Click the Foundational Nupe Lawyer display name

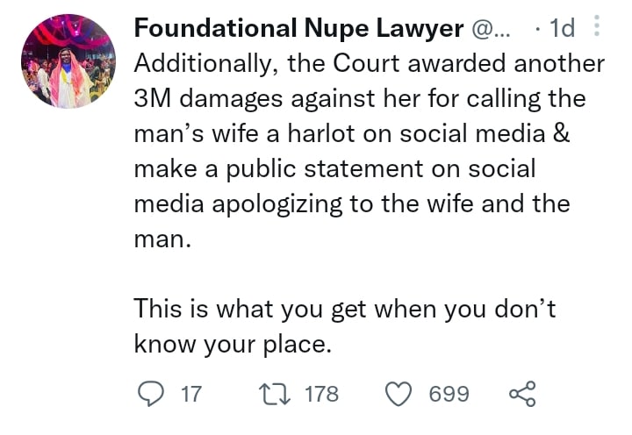298,29
